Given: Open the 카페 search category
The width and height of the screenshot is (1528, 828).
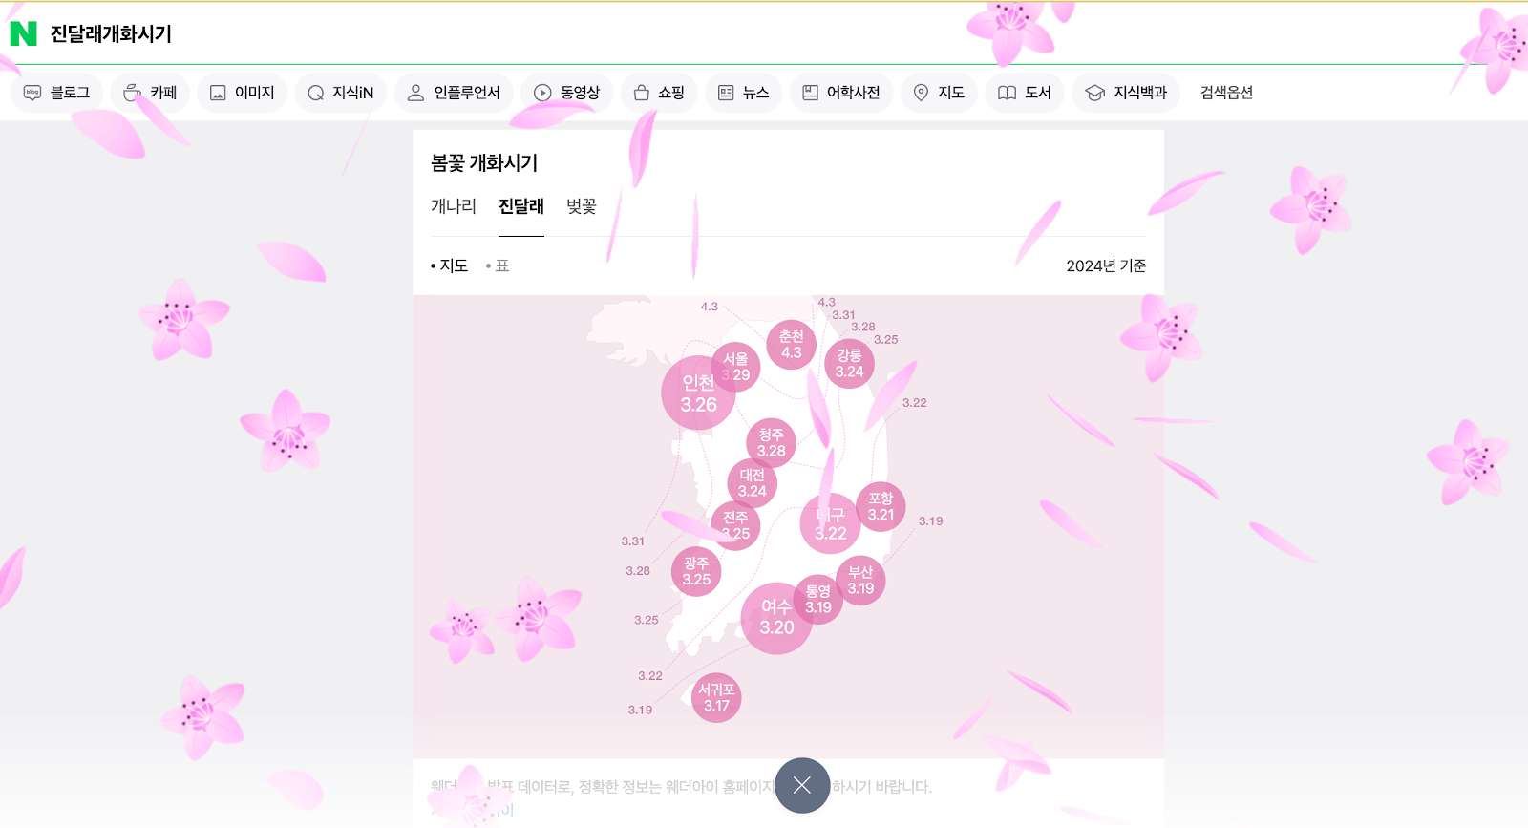Looking at the screenshot, I should point(150,93).
